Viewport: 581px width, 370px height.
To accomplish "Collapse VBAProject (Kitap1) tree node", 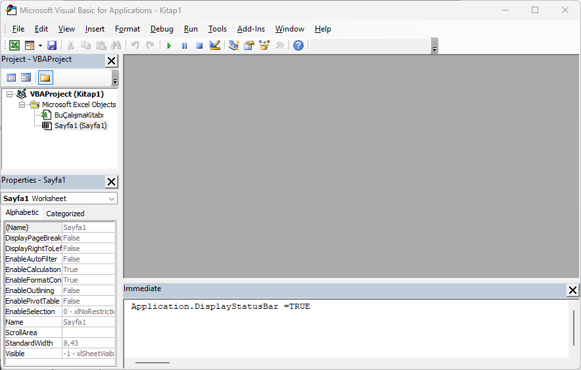I will (x=10, y=94).
